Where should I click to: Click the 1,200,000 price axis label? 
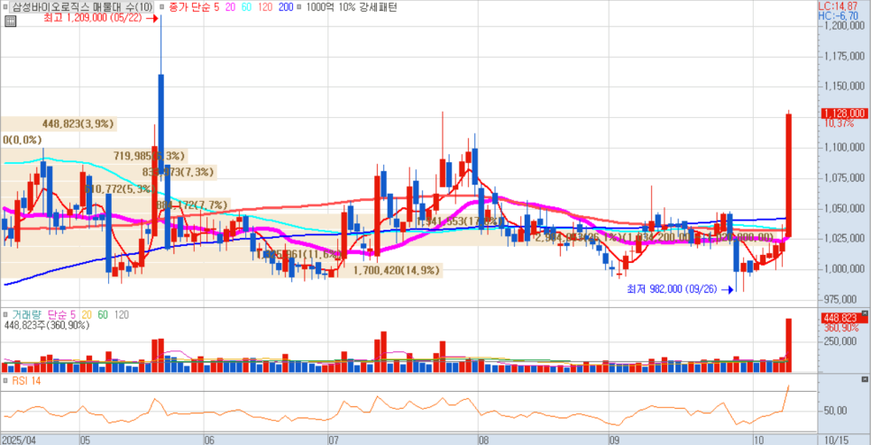(844, 25)
